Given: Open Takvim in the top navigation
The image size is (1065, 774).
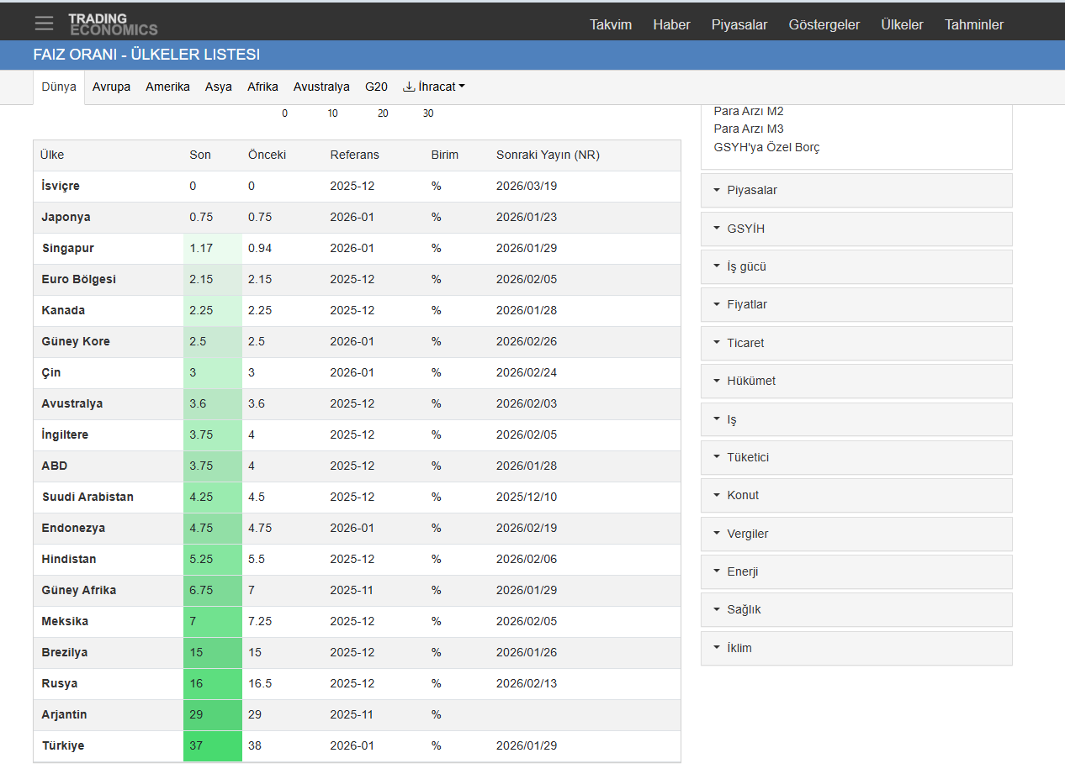Looking at the screenshot, I should coord(611,24).
